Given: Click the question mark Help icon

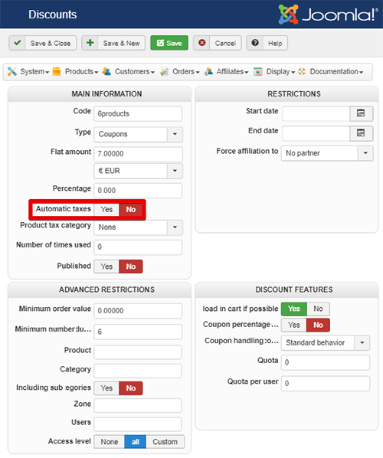Looking at the screenshot, I should (255, 43).
